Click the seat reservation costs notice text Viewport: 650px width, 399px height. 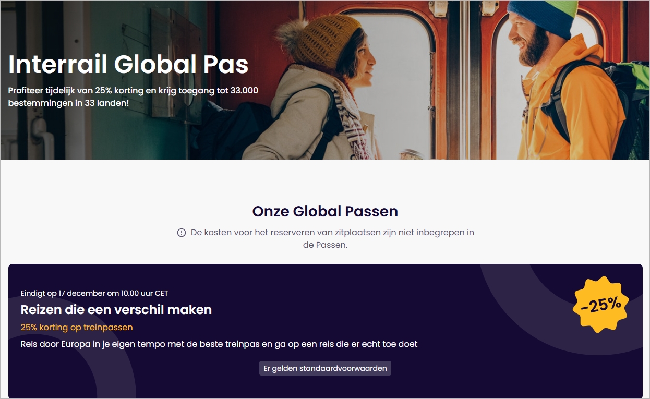point(332,238)
